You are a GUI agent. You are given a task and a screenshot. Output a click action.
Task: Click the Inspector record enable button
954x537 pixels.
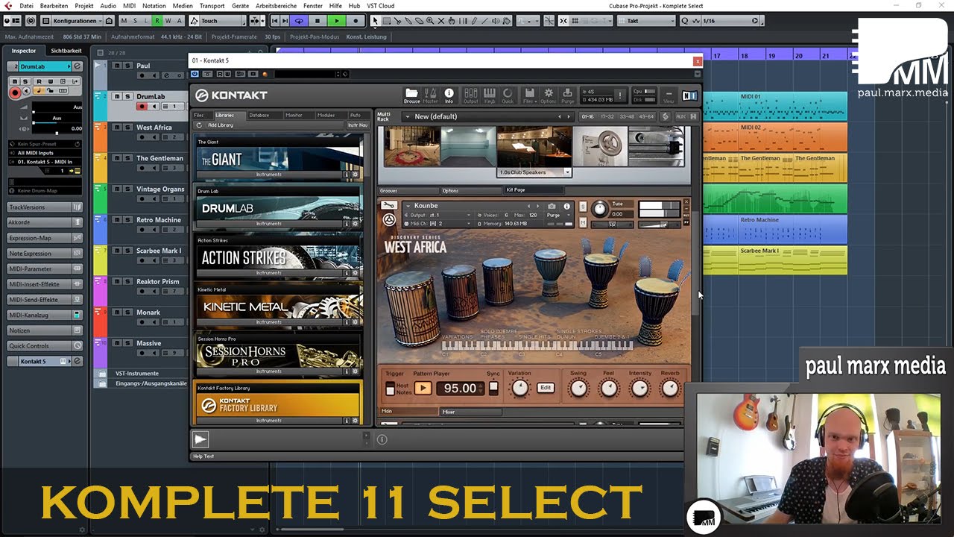[x=14, y=92]
